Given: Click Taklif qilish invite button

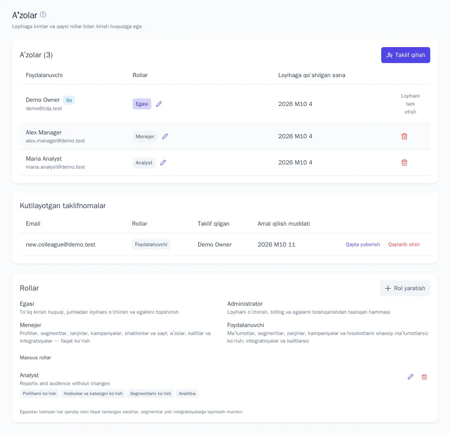Looking at the screenshot, I should (406, 55).
